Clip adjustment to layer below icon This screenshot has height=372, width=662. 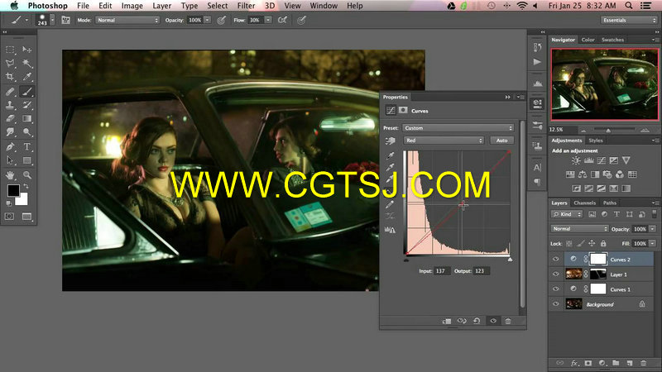coord(447,321)
